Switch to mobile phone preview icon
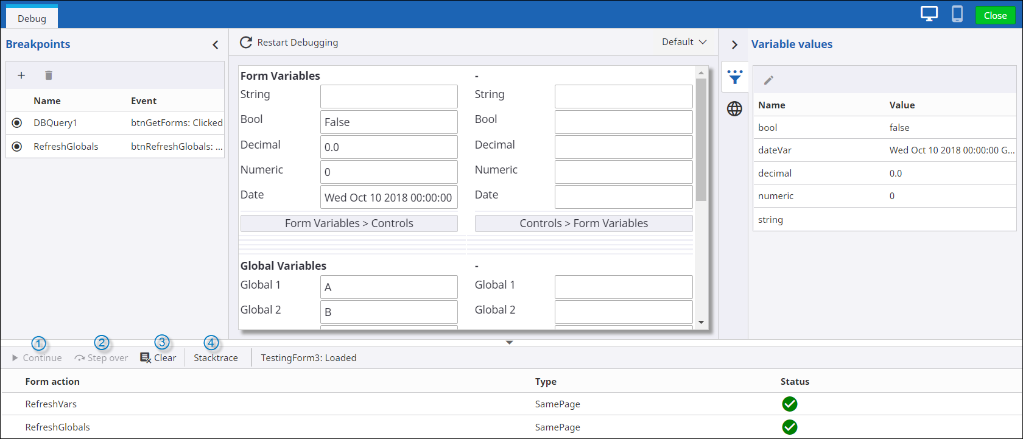1023x439 pixels. [x=957, y=15]
